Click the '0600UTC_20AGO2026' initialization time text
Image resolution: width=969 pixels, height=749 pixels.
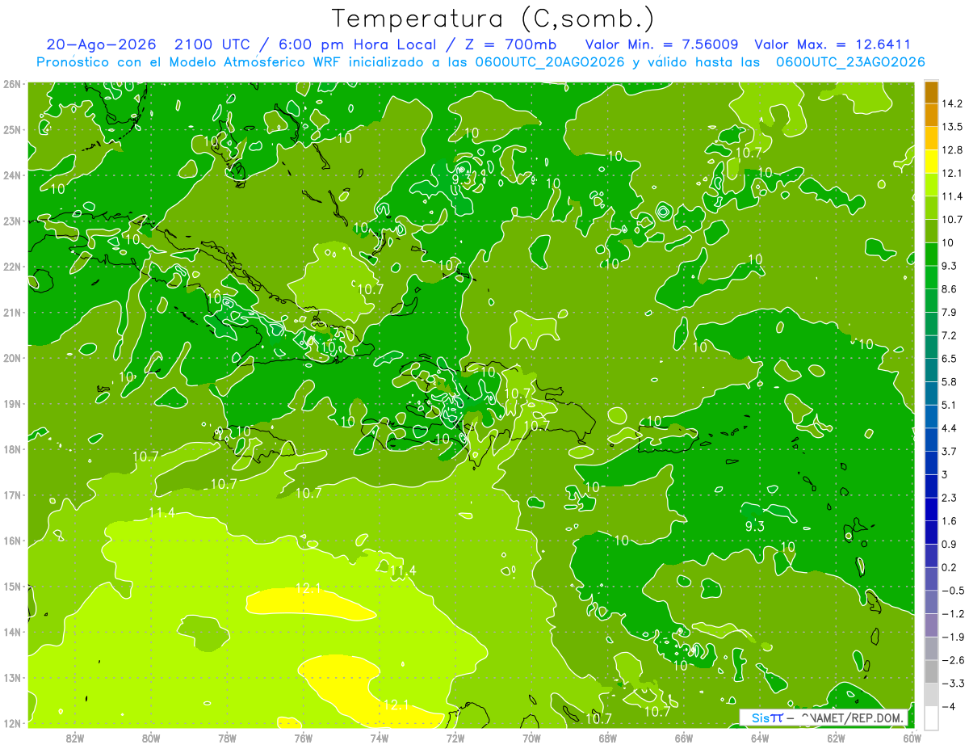coord(549,62)
